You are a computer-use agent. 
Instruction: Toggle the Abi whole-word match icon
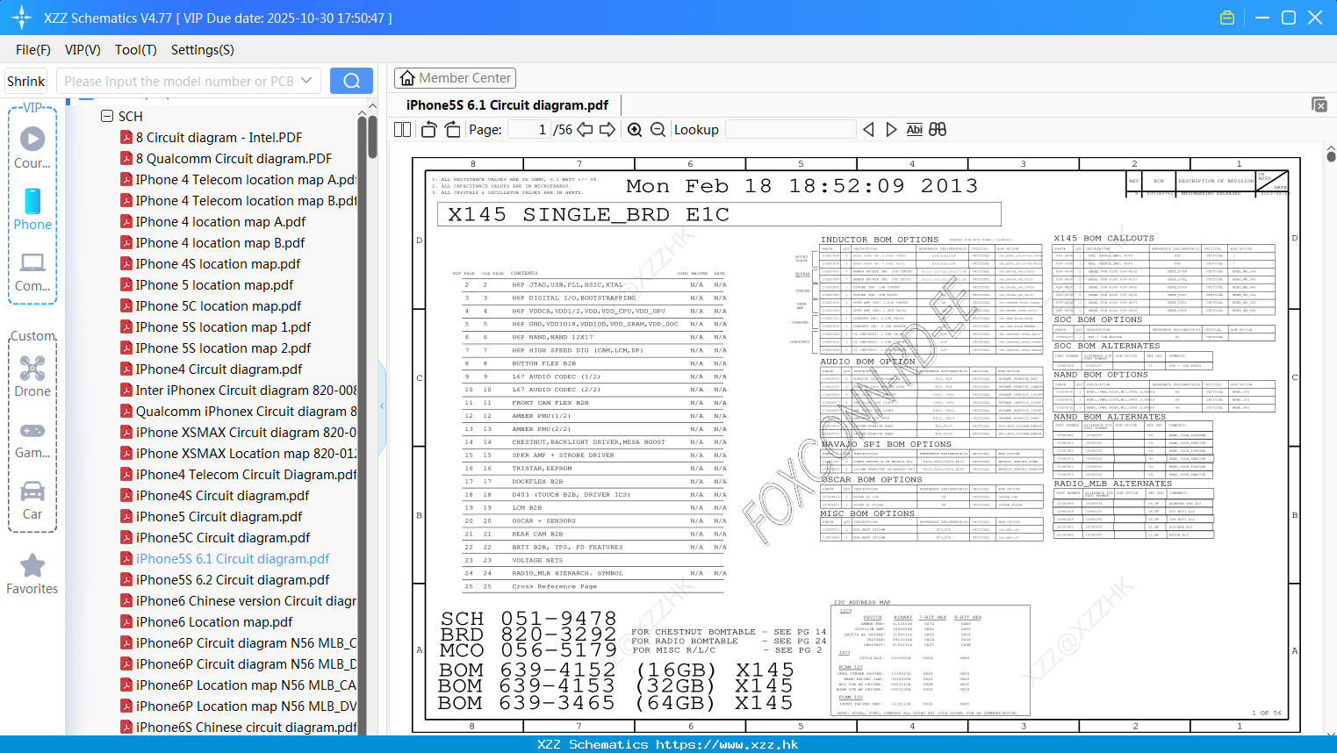coord(914,129)
